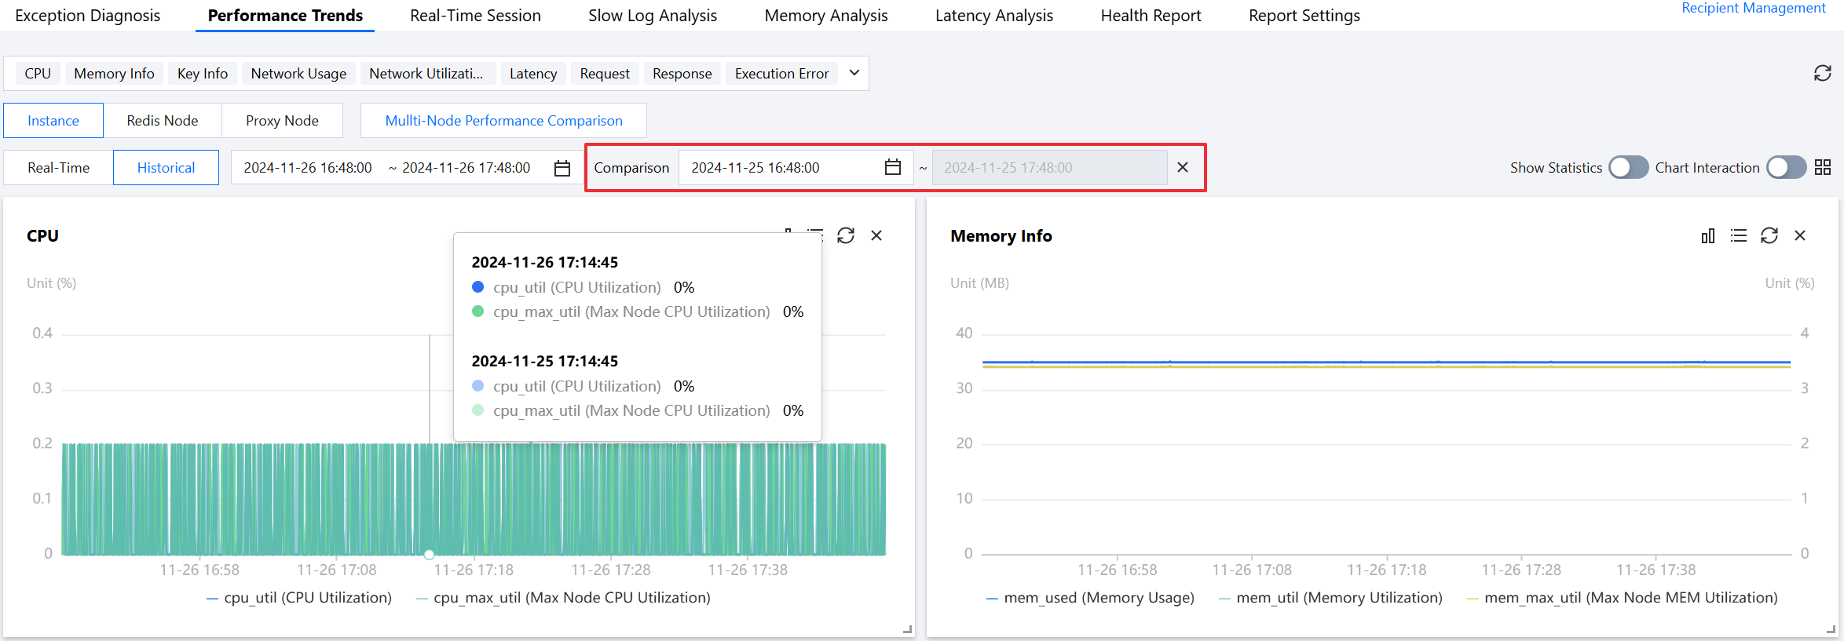The image size is (1844, 641).
Task: Click the page refresh icon at top right
Action: tap(1822, 74)
